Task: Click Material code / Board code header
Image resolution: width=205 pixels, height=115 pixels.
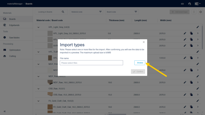Action: tap(49, 20)
